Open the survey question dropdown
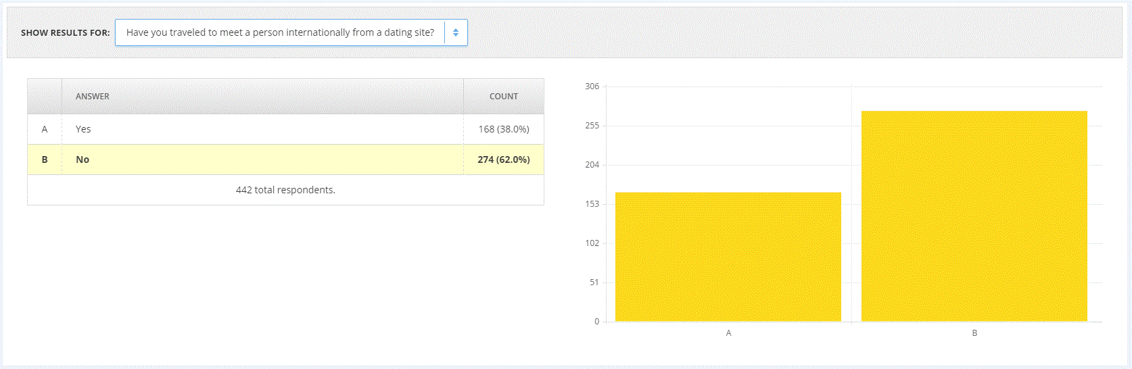 (291, 32)
